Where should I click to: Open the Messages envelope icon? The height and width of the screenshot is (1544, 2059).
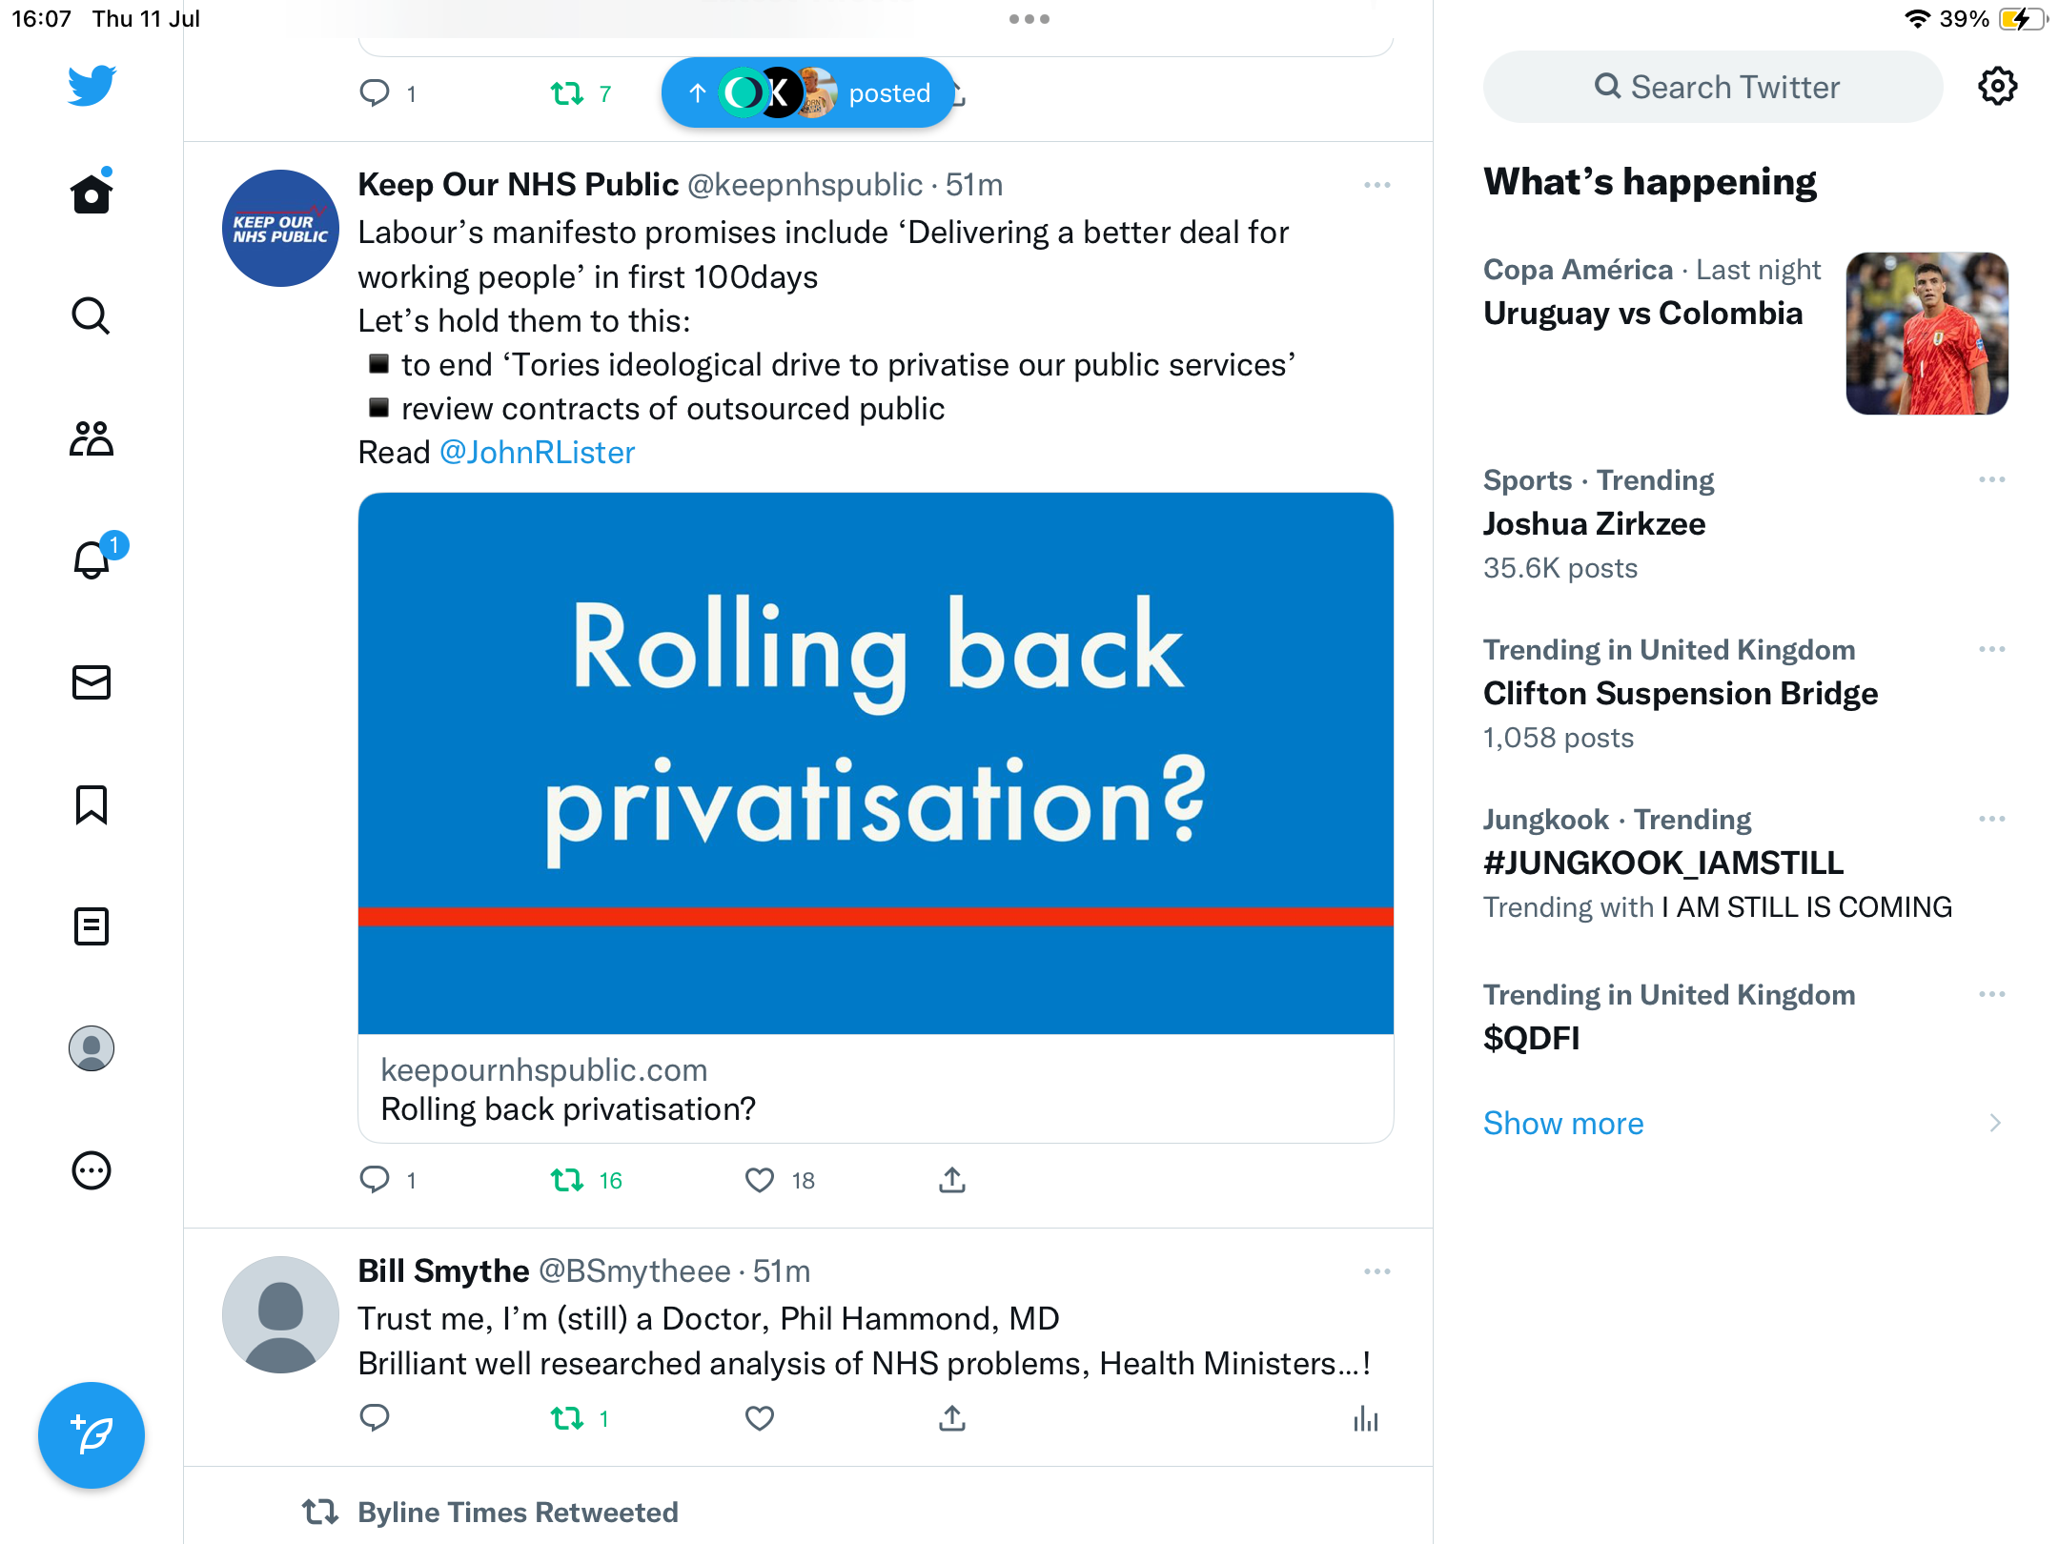tap(92, 682)
